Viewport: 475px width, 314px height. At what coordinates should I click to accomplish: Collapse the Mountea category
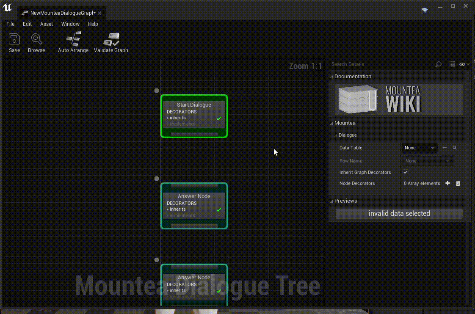[x=331, y=123]
